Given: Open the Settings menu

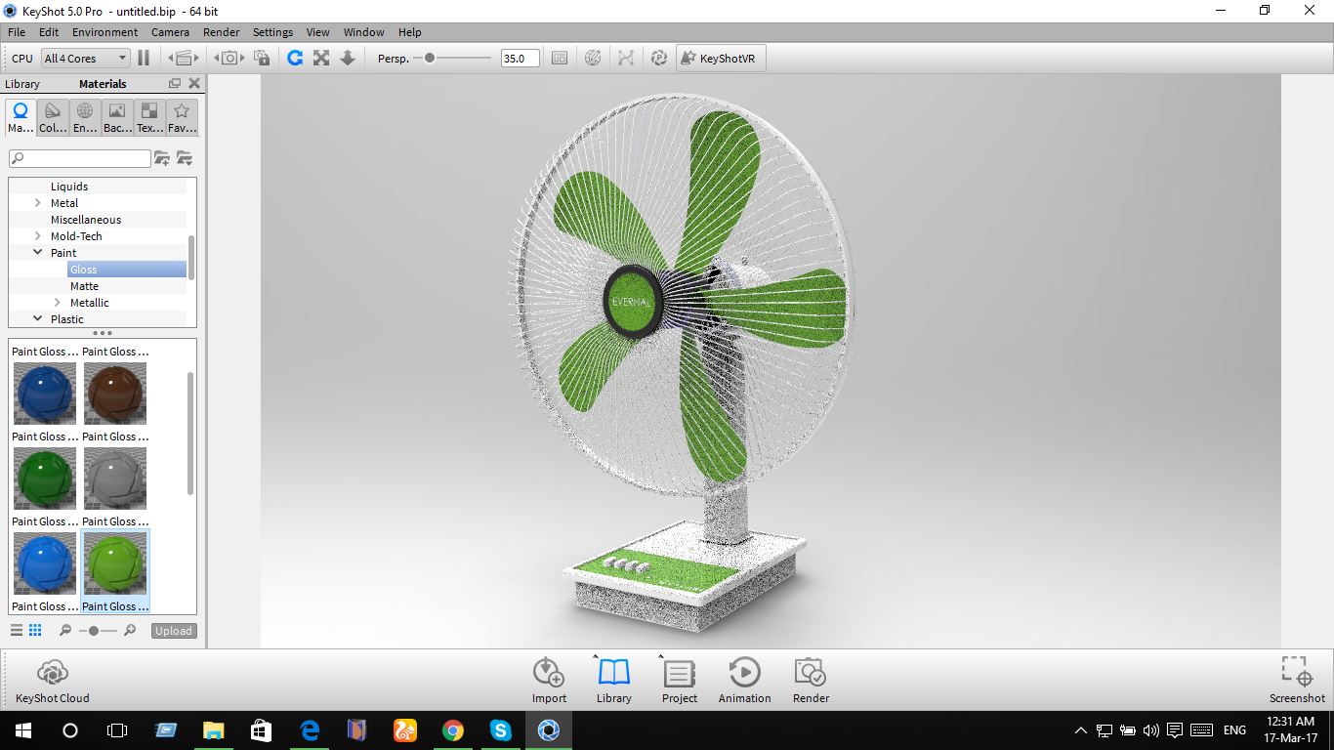Looking at the screenshot, I should (x=272, y=32).
